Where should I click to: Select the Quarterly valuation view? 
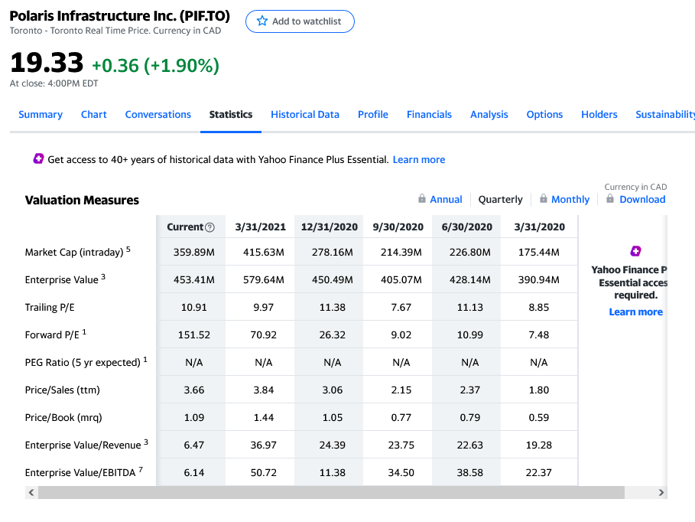coord(501,199)
